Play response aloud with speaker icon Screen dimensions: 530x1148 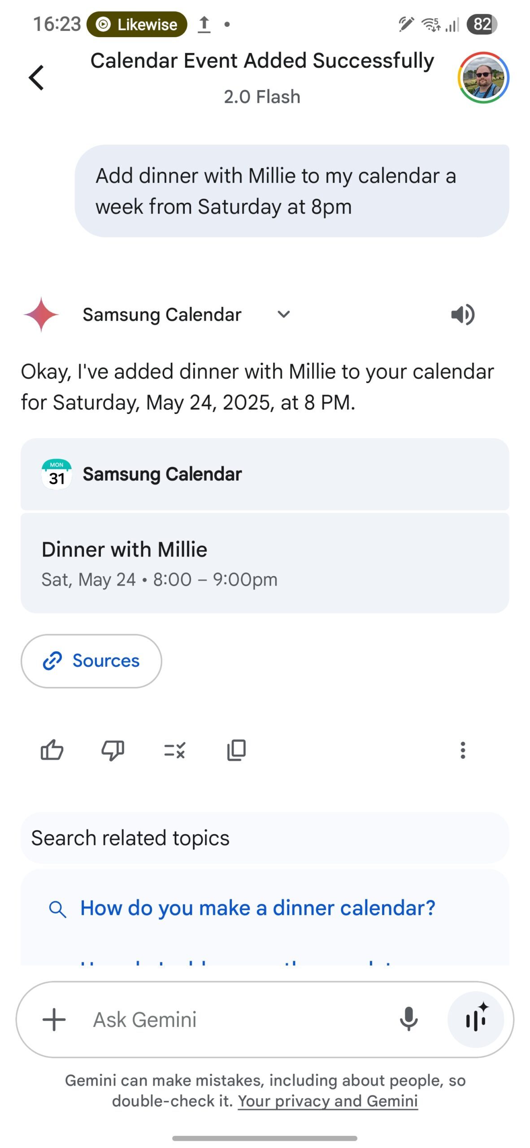462,314
